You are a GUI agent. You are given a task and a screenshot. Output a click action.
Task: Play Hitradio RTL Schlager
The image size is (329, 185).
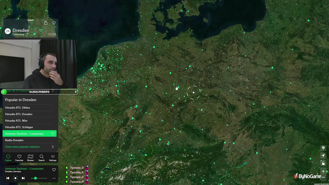[x=30, y=127]
